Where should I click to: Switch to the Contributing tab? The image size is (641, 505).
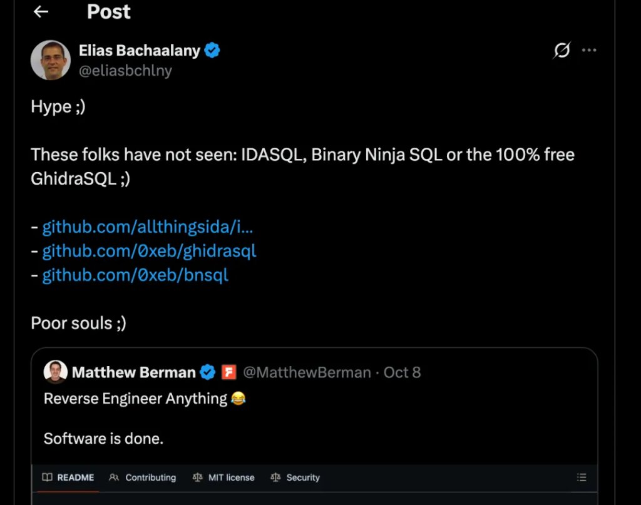tap(142, 477)
